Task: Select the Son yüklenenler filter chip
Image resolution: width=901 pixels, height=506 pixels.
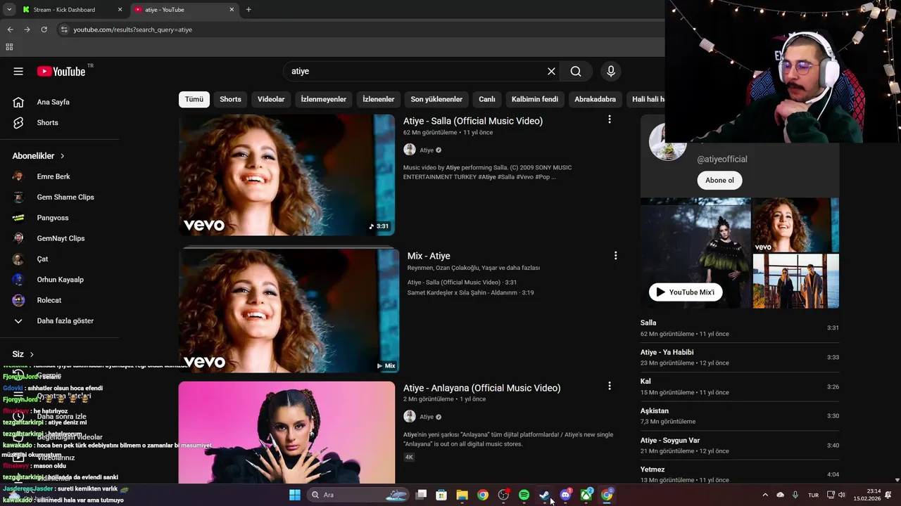Action: (x=436, y=99)
